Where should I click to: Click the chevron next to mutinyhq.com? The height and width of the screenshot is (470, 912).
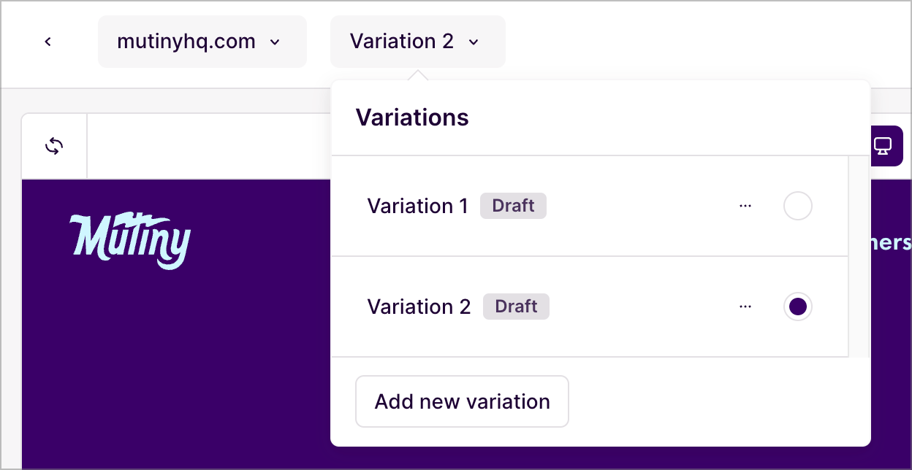(275, 42)
